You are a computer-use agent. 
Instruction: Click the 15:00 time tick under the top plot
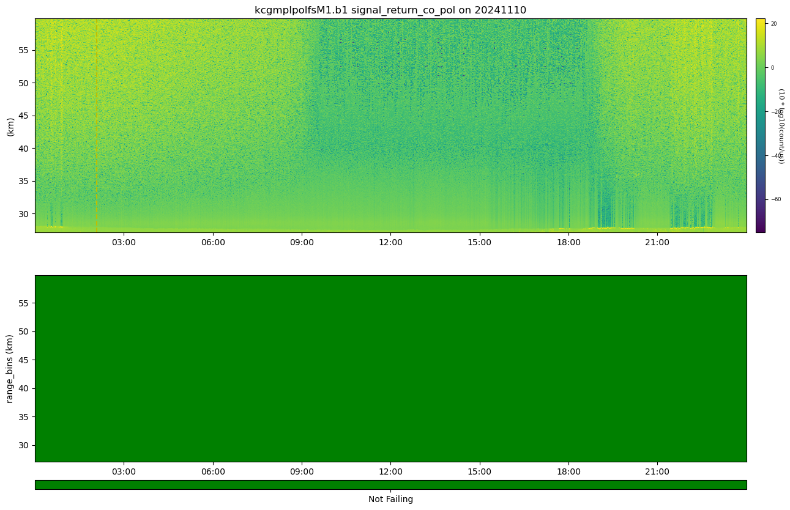tap(480, 242)
